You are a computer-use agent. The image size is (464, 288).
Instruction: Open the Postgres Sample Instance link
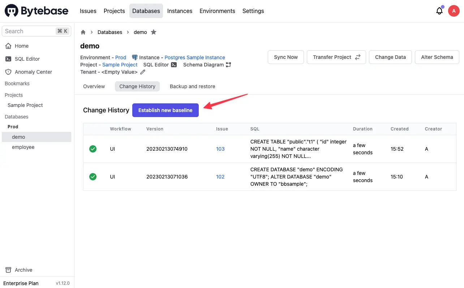point(194,57)
